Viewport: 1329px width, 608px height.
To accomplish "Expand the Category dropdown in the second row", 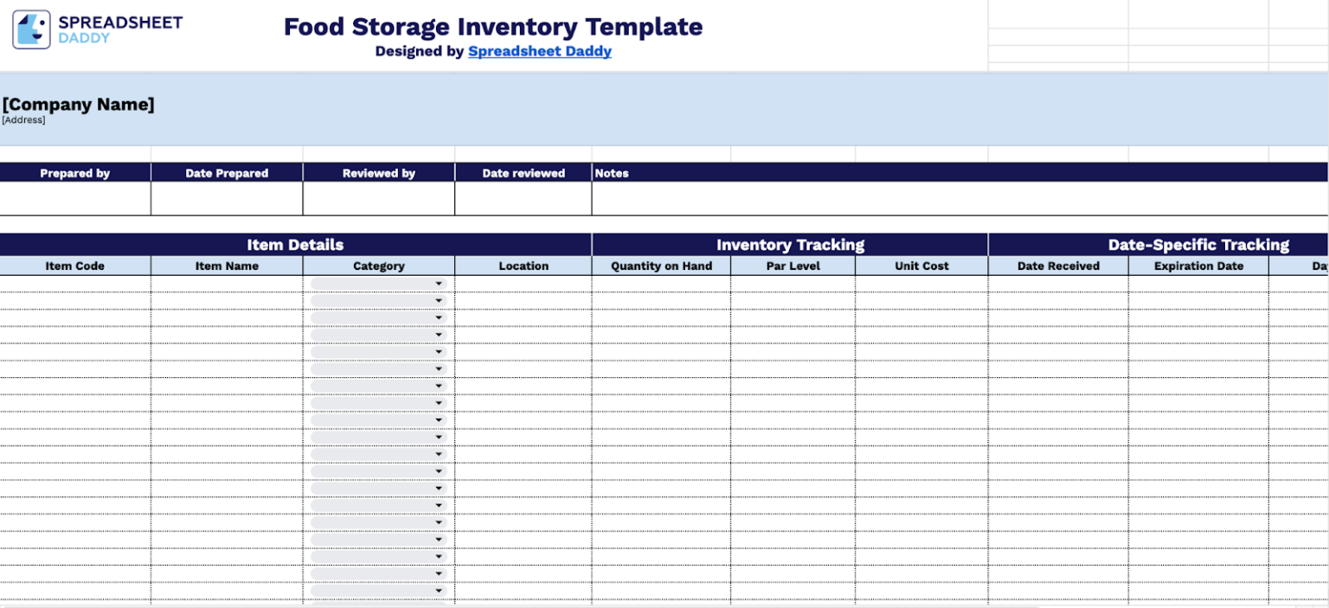I will (x=438, y=300).
